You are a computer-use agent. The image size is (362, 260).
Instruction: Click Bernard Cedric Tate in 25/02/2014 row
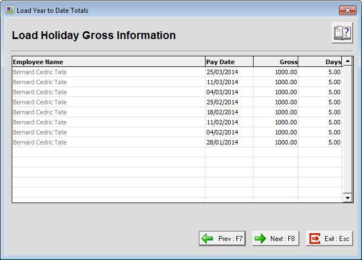[108, 102]
